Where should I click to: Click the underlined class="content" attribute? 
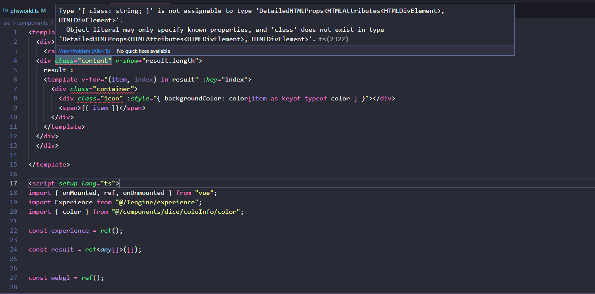click(x=83, y=60)
